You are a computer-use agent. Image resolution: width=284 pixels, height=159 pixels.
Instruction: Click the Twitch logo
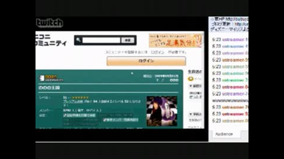(49, 23)
